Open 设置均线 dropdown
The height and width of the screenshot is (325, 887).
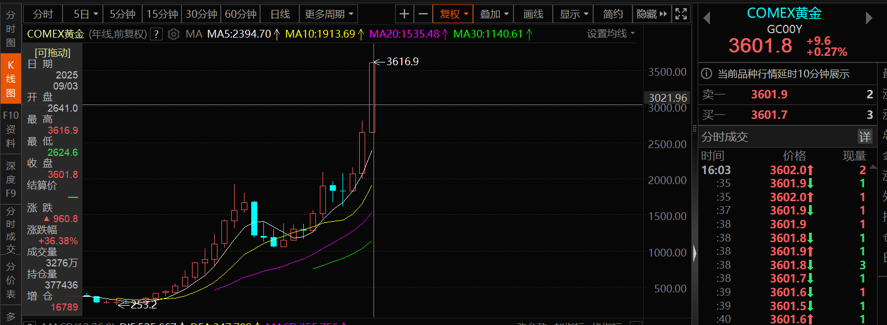[611, 34]
